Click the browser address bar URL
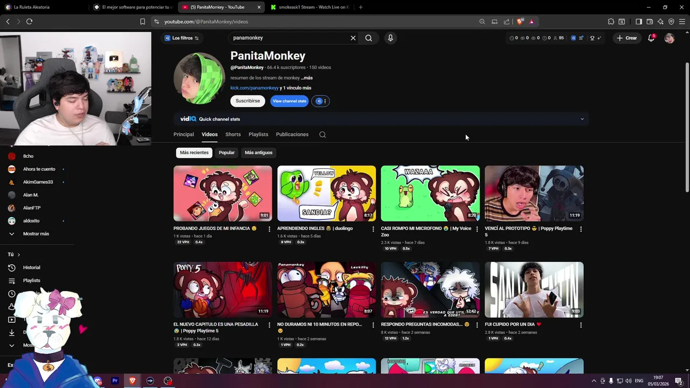 pos(206,22)
